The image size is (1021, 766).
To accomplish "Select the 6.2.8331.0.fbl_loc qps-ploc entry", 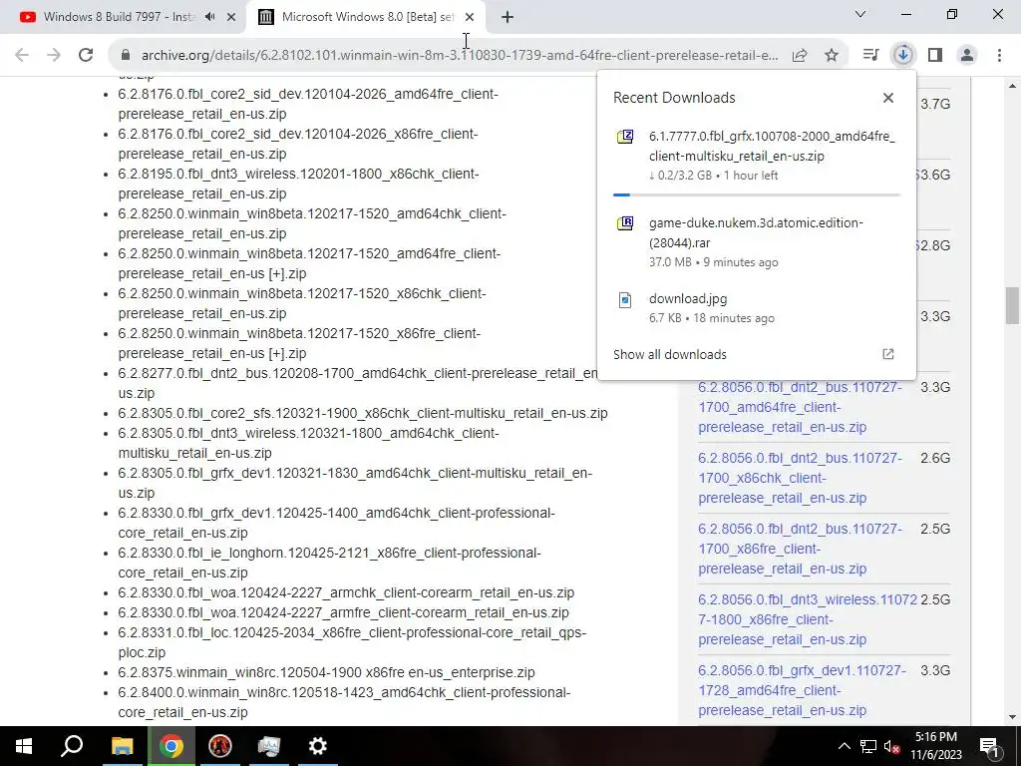I will tap(352, 642).
